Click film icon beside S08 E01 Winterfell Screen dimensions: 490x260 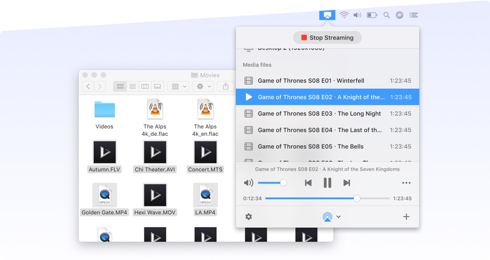point(249,81)
